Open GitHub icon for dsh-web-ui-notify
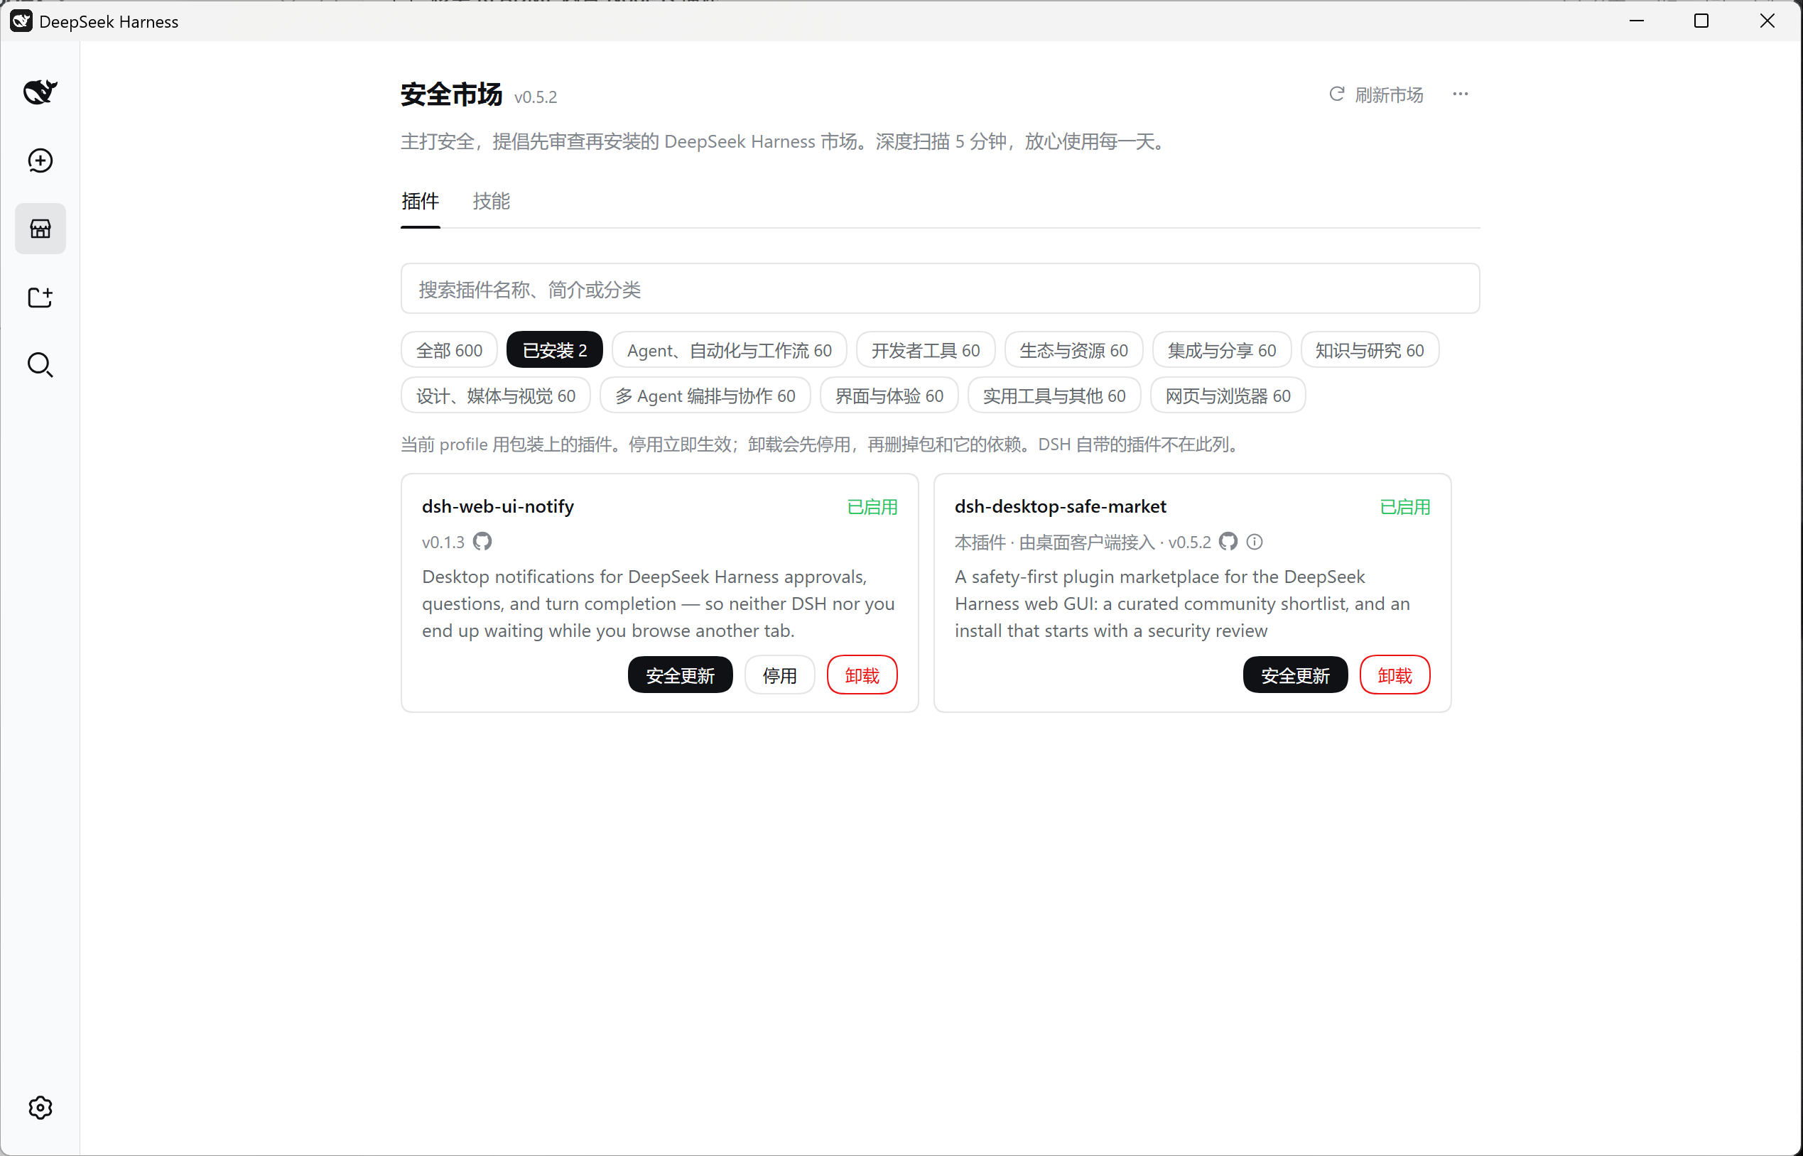 tap(482, 541)
